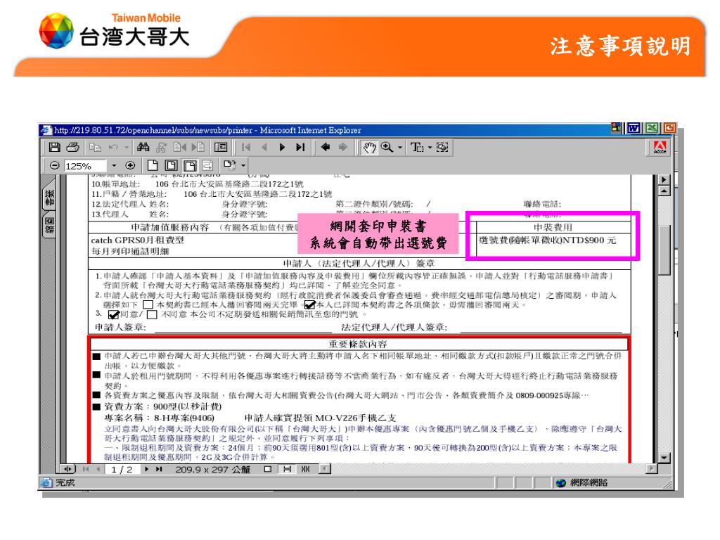720x540 pixels.
Task: Check the 不同意 checkbox in item 3
Action: [x=153, y=314]
